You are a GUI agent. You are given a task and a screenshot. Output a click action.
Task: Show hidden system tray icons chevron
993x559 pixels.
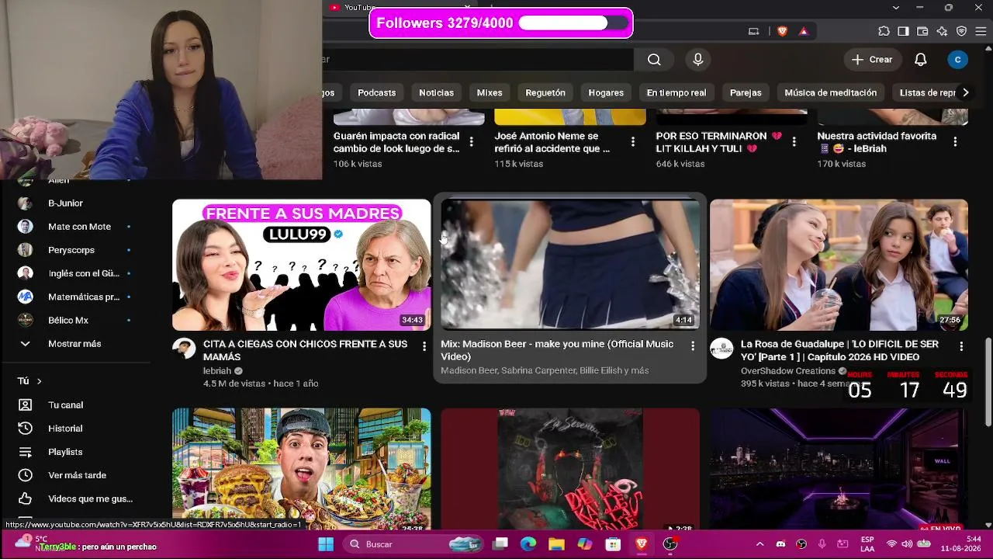pyautogui.click(x=759, y=544)
